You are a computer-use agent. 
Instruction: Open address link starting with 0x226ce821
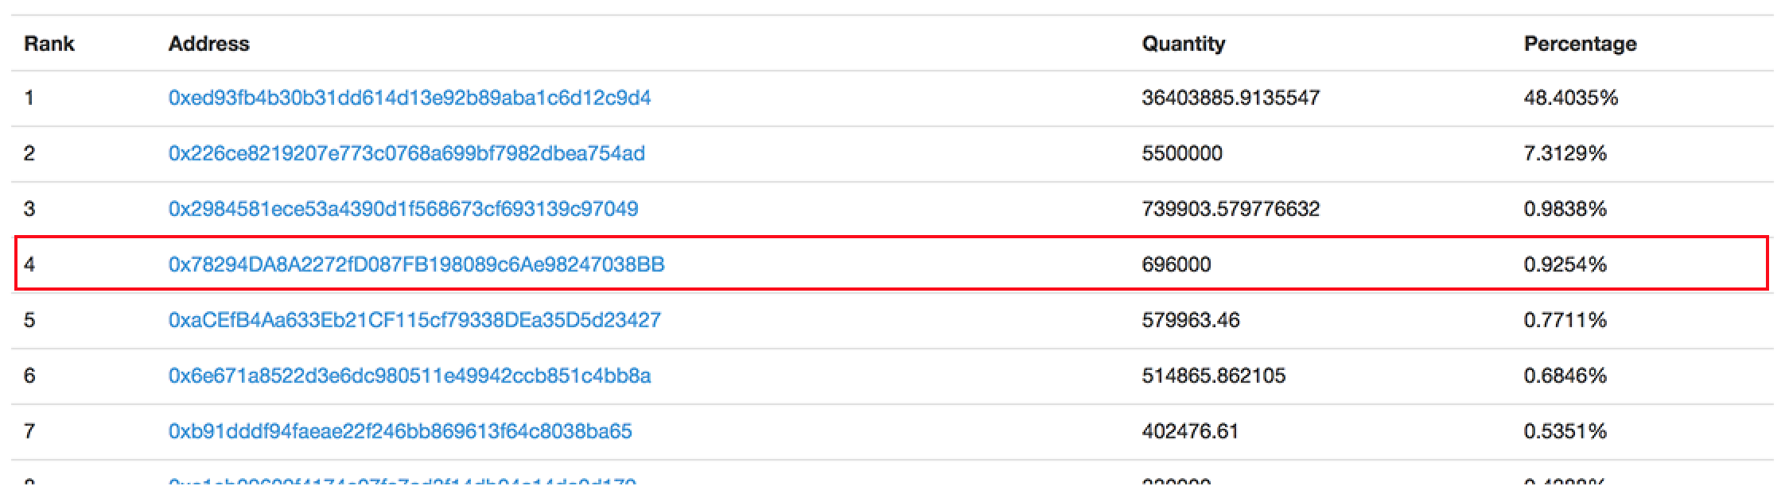point(406,153)
